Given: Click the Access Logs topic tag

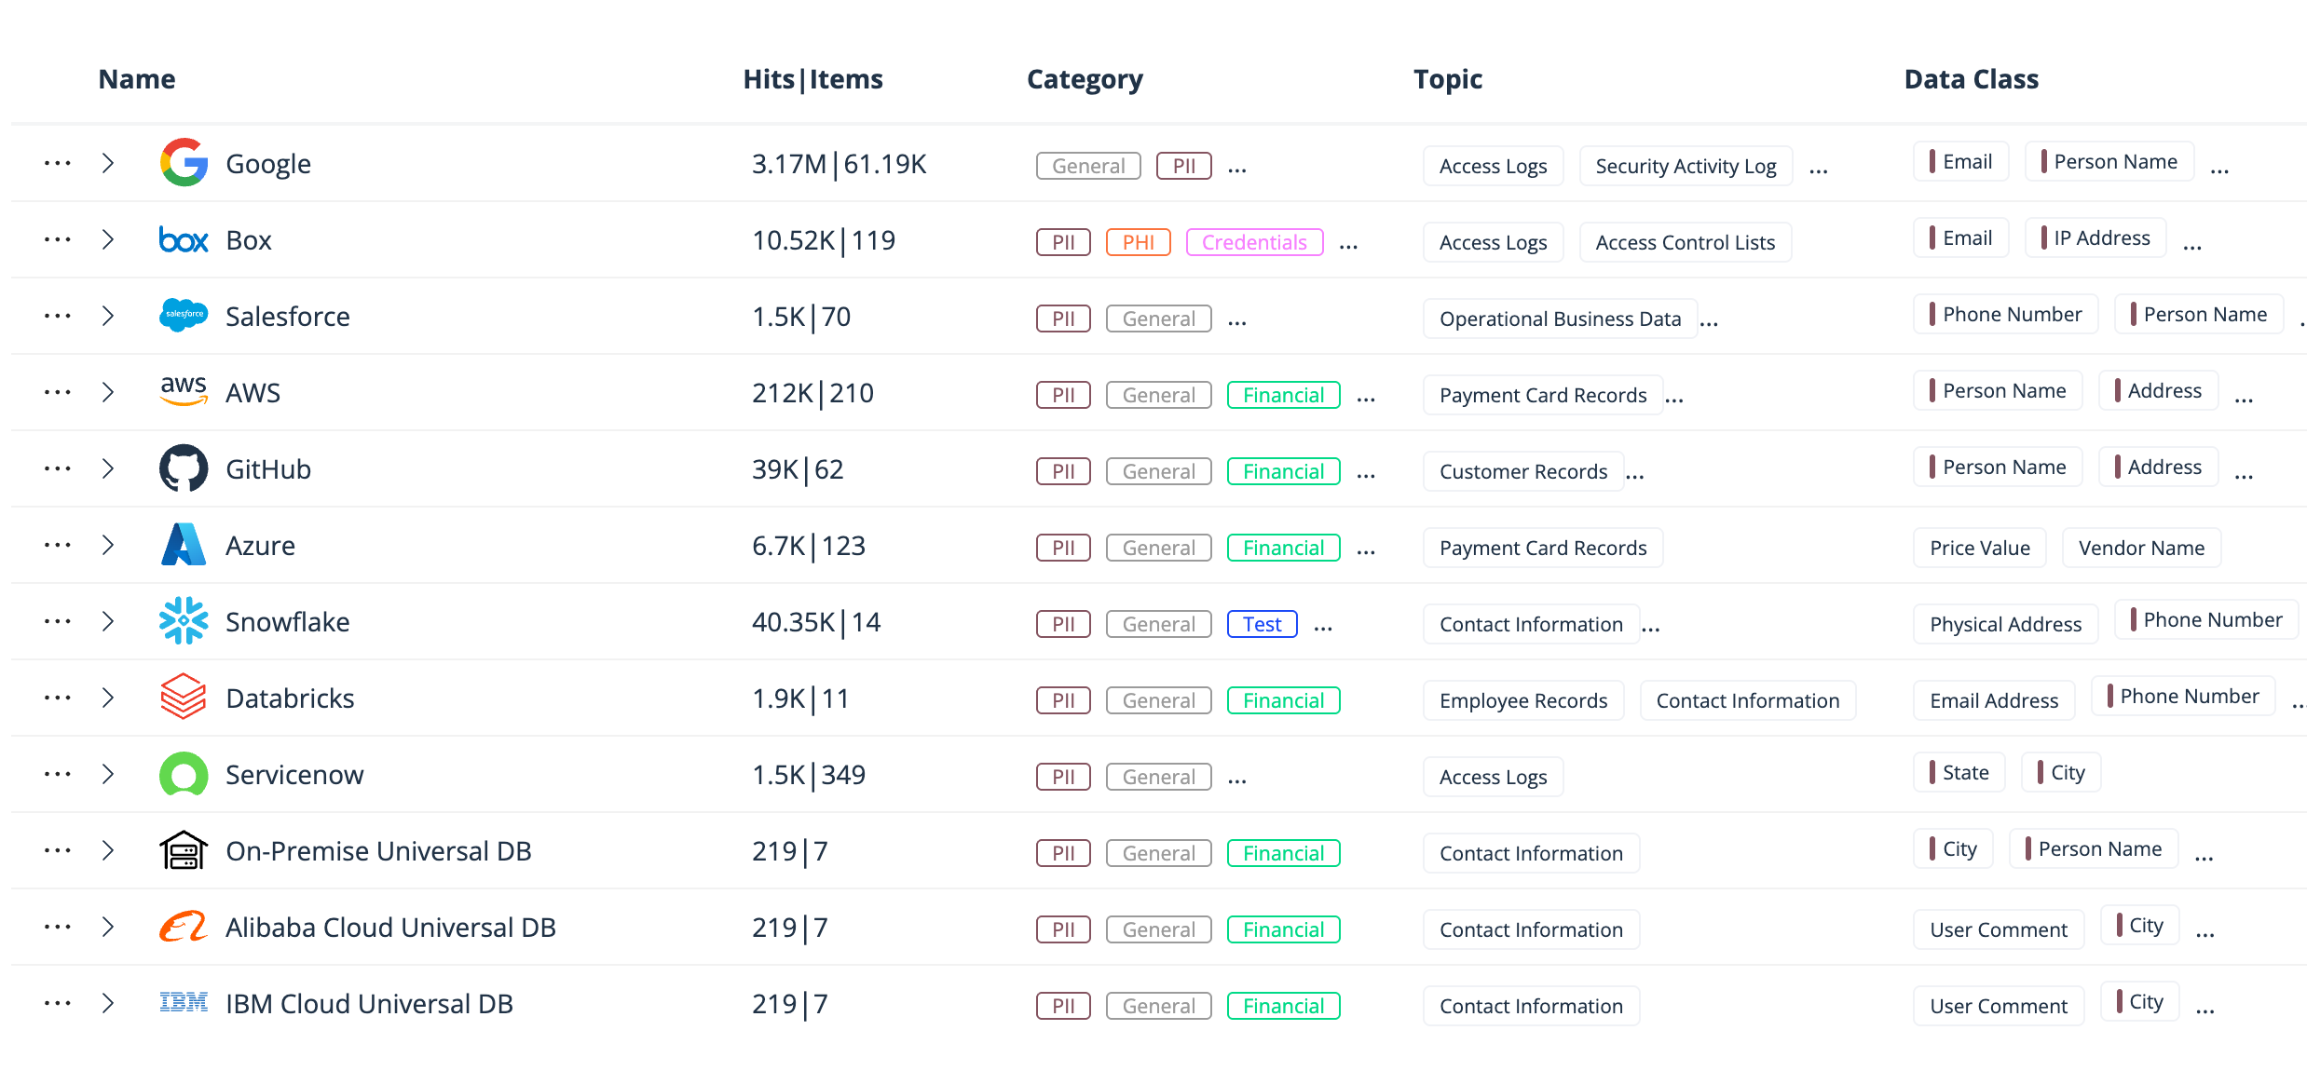Looking at the screenshot, I should (x=1493, y=166).
